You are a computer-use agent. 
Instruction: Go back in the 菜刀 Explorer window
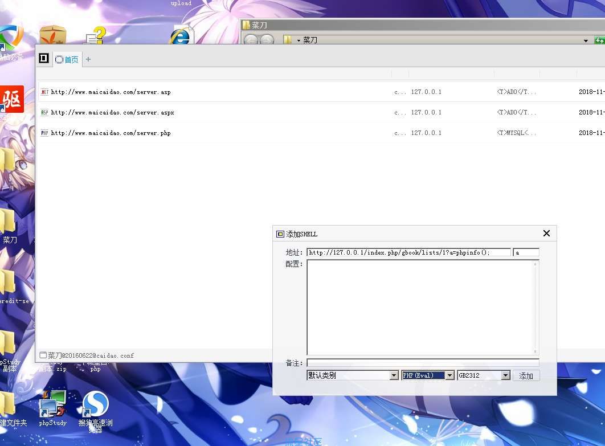(251, 40)
